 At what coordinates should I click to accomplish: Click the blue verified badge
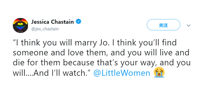[x=78, y=21]
